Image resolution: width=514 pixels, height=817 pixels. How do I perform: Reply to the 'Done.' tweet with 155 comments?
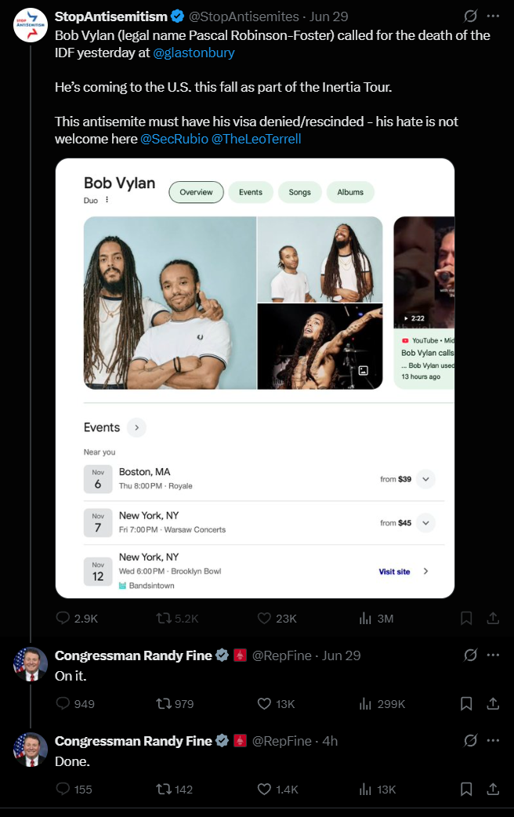(x=63, y=789)
